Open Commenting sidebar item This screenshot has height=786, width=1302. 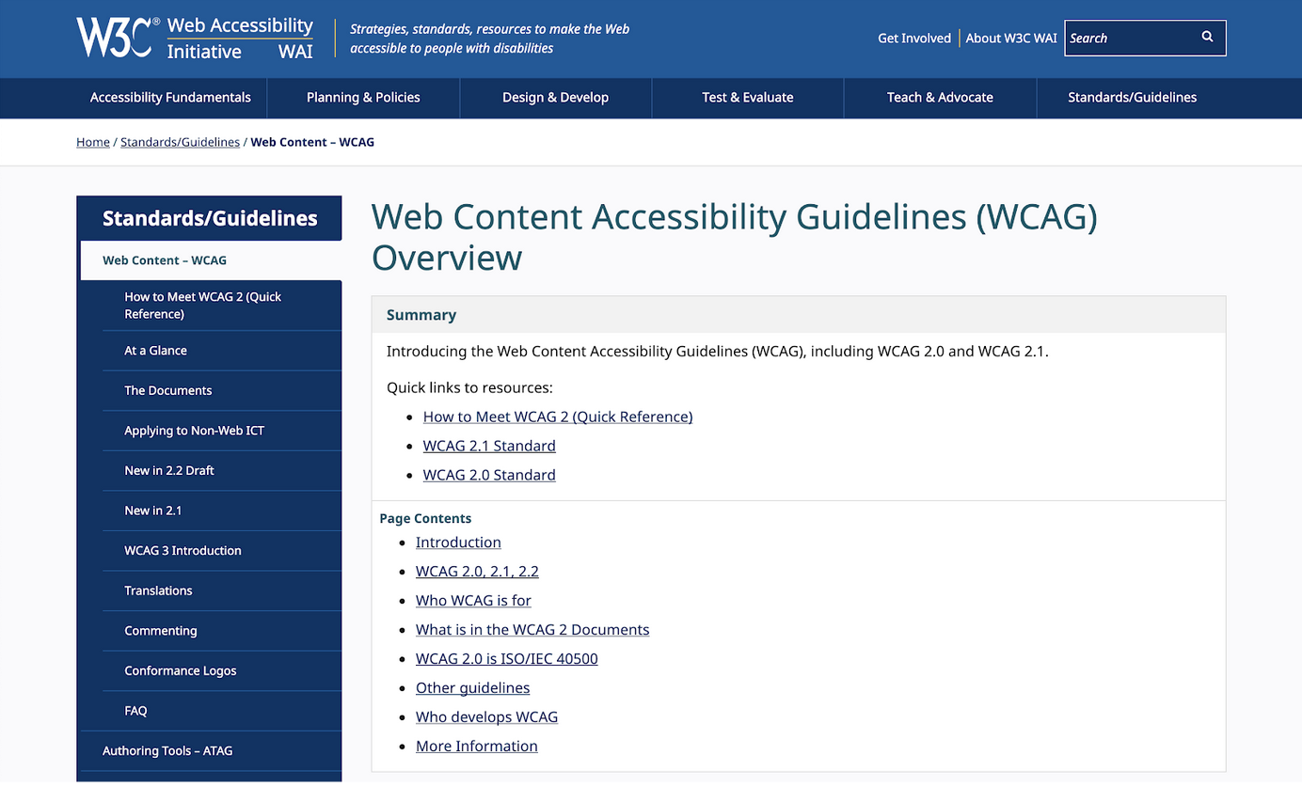222,631
